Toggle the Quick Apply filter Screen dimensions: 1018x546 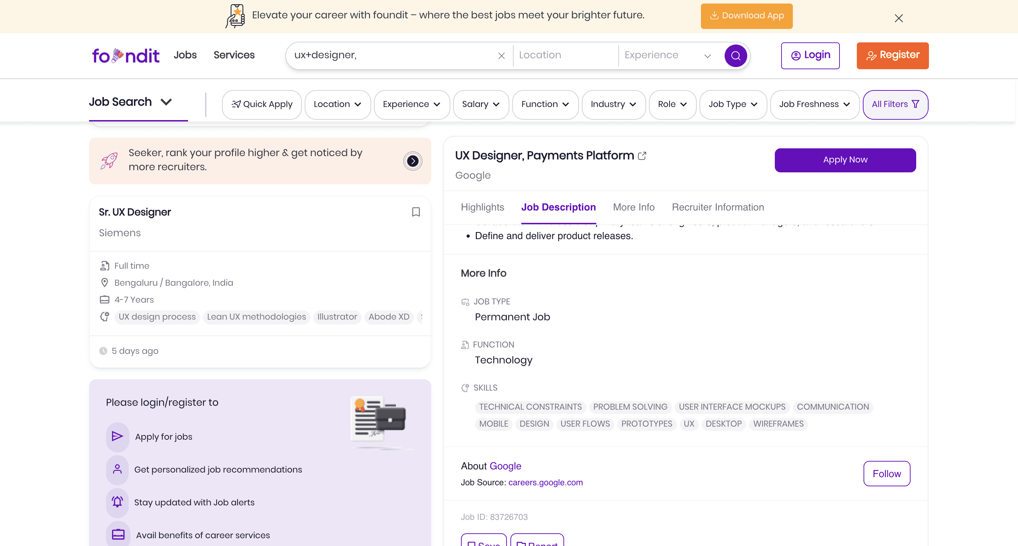262,105
